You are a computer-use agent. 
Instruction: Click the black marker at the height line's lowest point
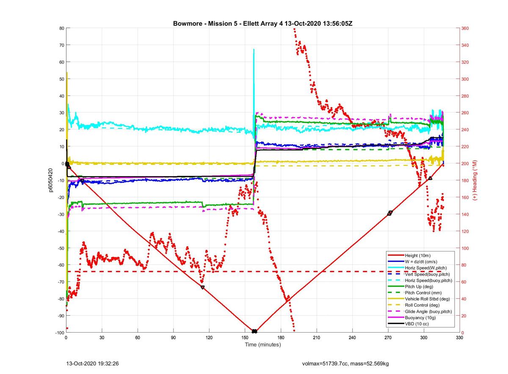tap(254, 331)
